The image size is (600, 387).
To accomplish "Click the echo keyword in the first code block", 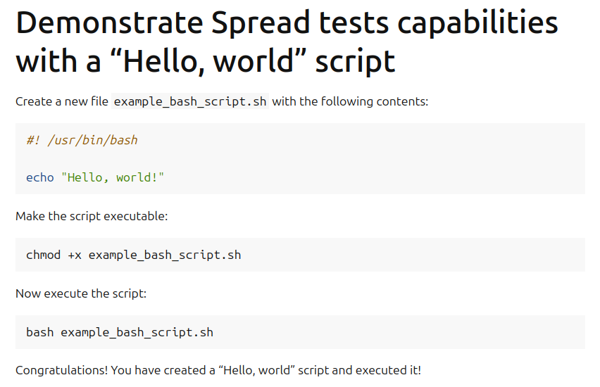I will pyautogui.click(x=40, y=177).
